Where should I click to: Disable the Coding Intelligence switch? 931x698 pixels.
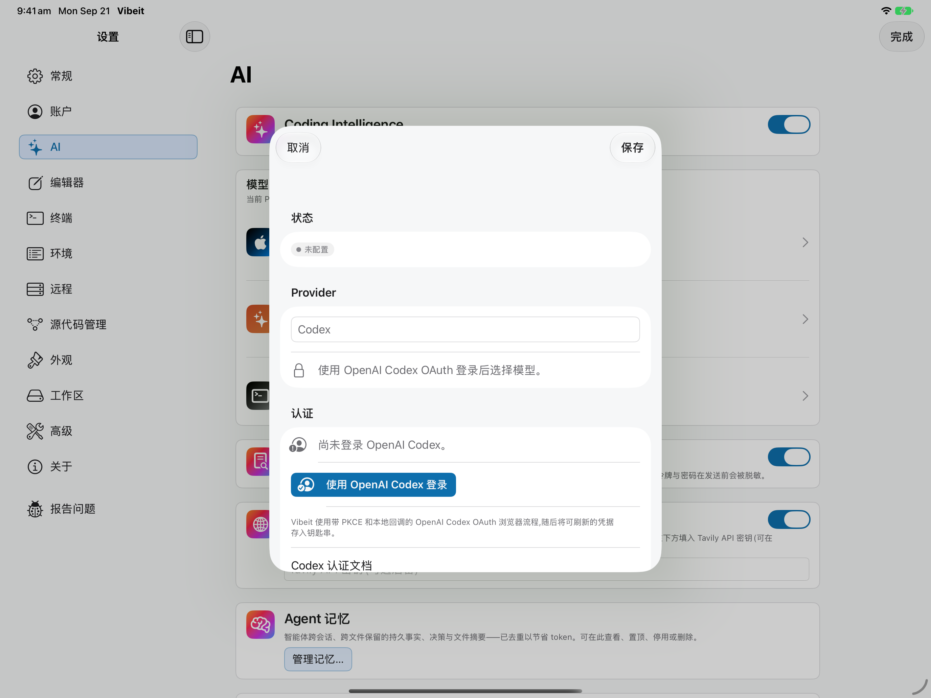[789, 124]
